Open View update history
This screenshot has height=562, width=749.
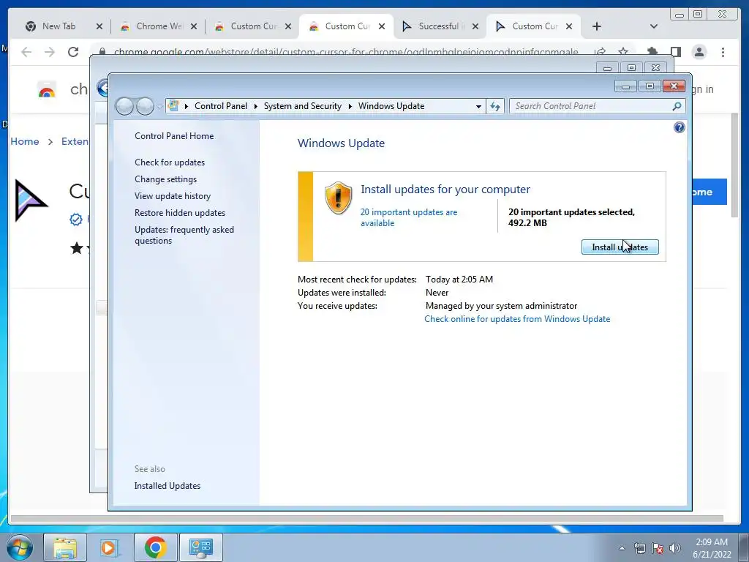pos(173,196)
